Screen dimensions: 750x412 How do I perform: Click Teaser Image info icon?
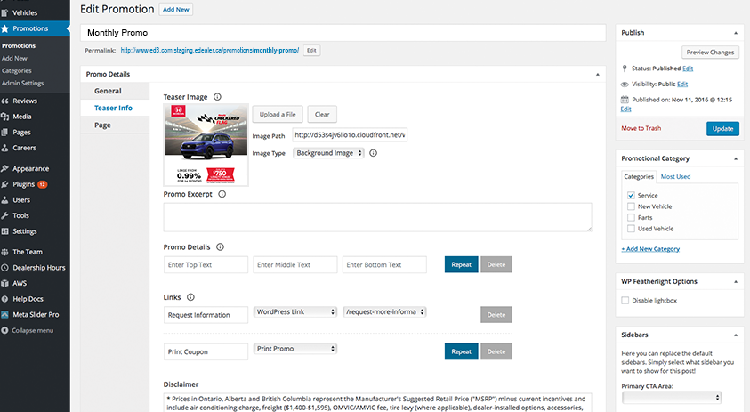point(217,97)
